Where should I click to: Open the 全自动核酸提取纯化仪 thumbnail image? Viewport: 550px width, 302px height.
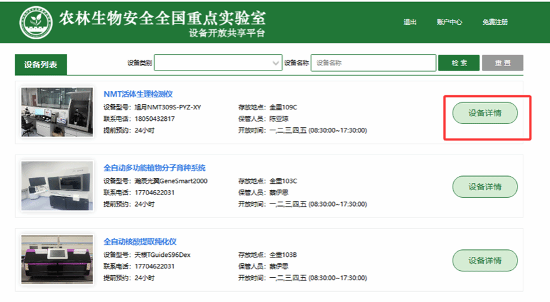pos(57,259)
